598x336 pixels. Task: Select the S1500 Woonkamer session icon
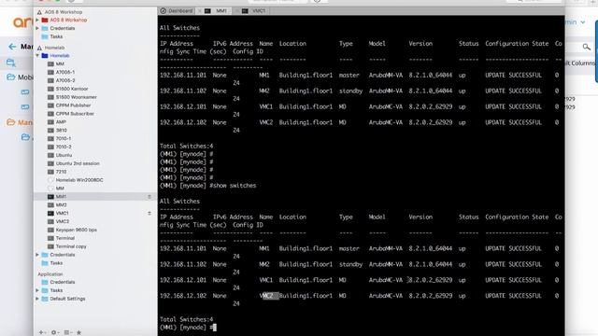point(50,97)
